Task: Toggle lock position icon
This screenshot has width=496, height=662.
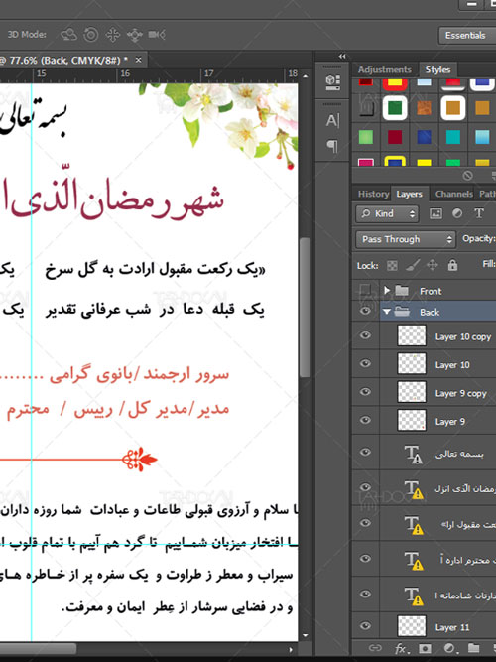Action: (433, 265)
